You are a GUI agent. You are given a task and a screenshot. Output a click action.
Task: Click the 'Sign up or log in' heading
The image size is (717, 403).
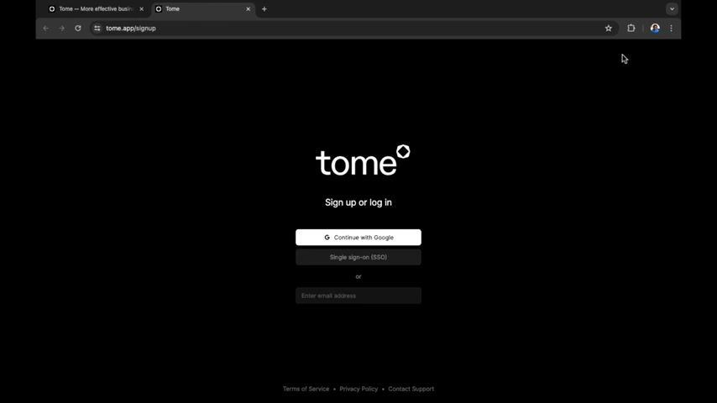(x=358, y=202)
